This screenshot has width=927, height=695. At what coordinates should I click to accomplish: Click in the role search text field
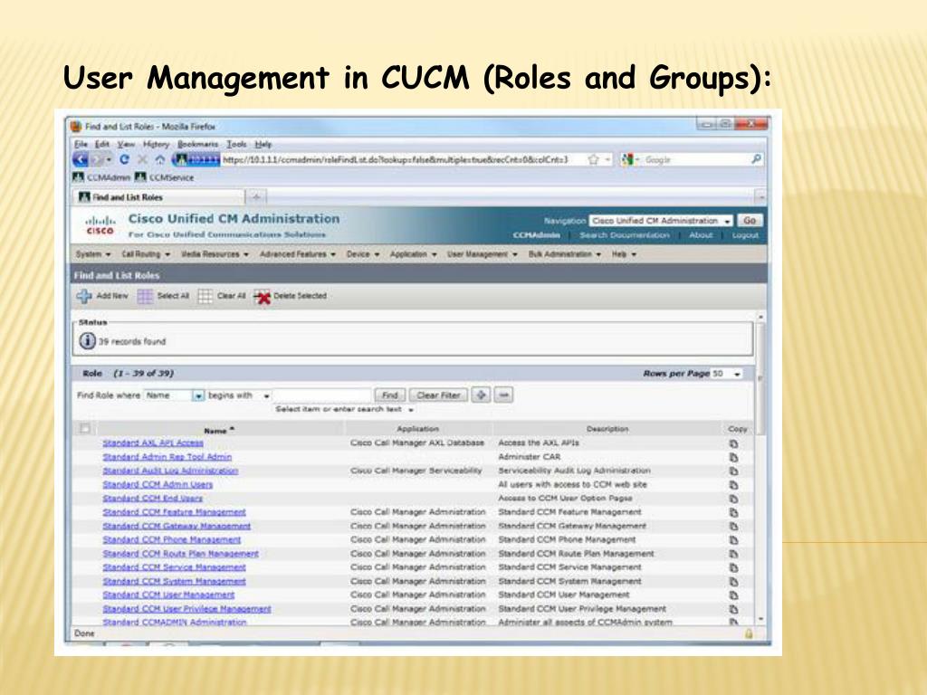322,395
